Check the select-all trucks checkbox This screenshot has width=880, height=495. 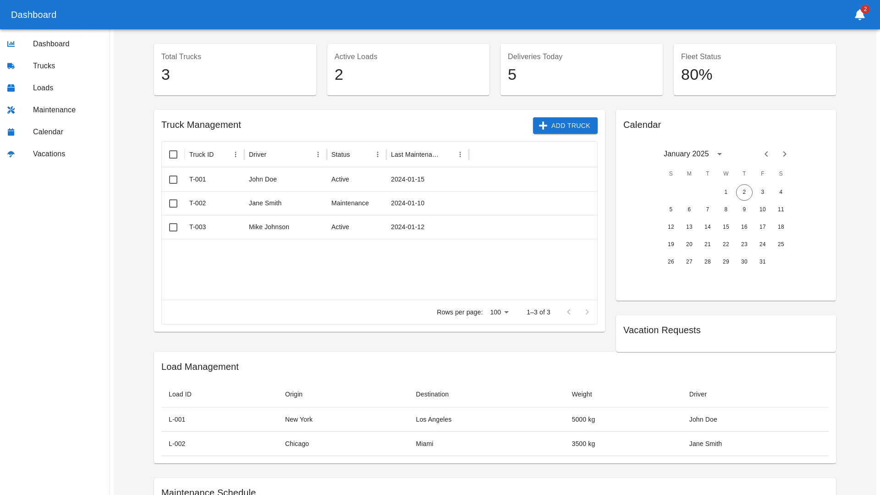(173, 154)
